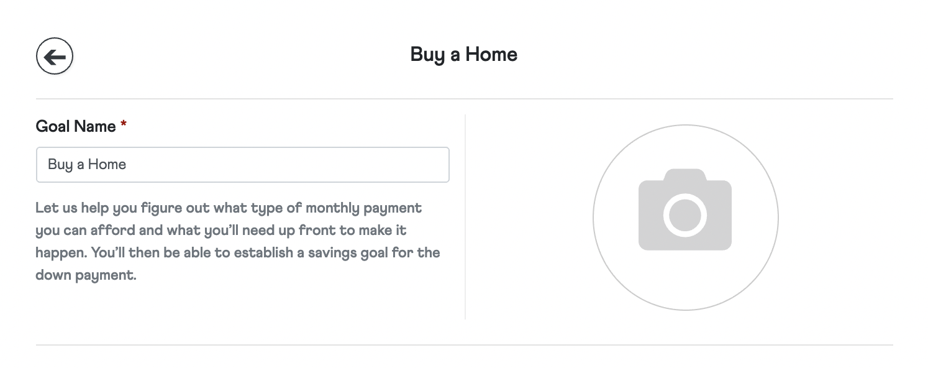928x368 pixels.
Task: Click the red required asterisk
Action: pos(124,126)
